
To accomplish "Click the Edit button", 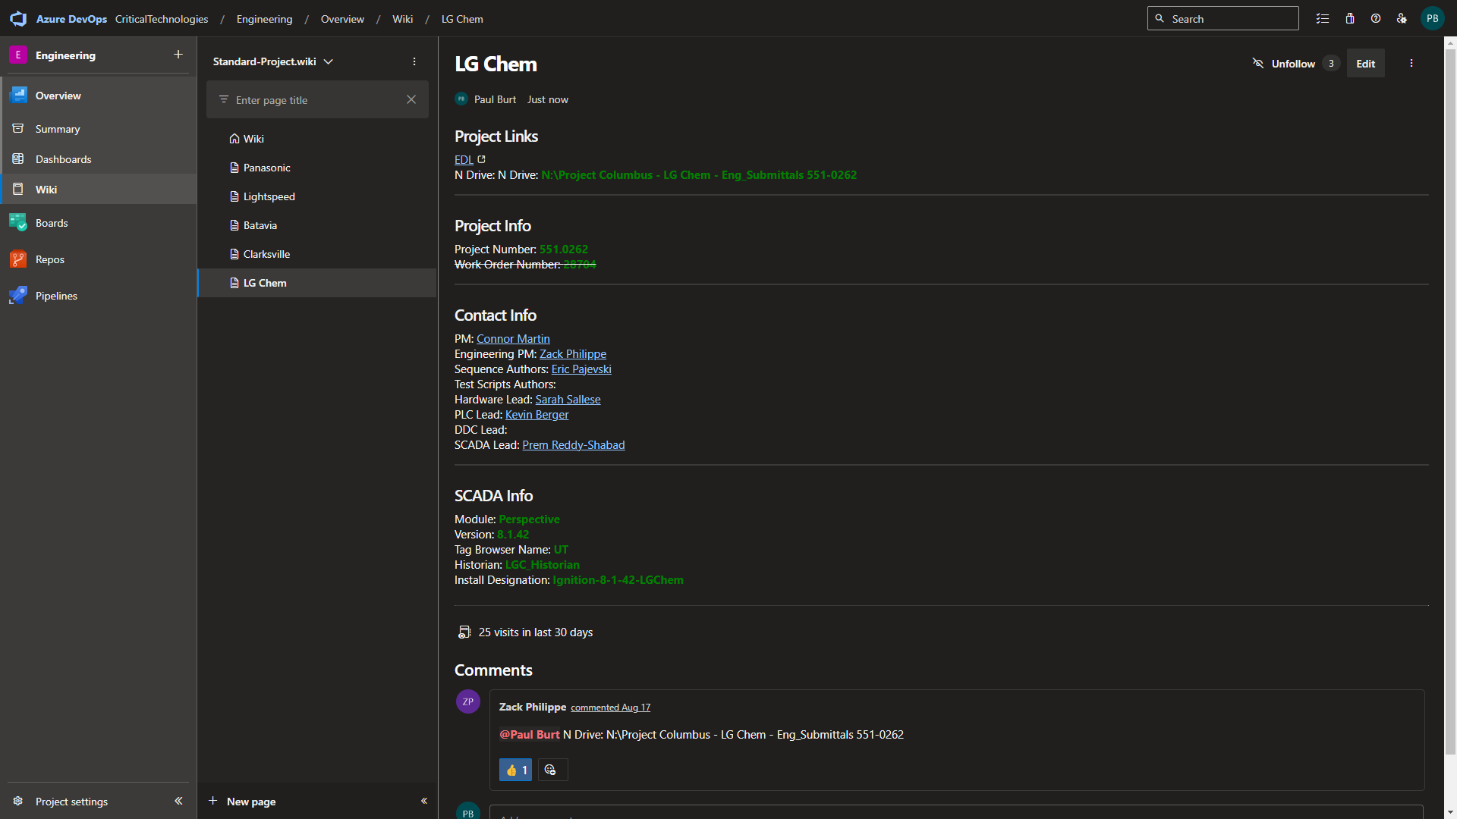I will point(1365,64).
